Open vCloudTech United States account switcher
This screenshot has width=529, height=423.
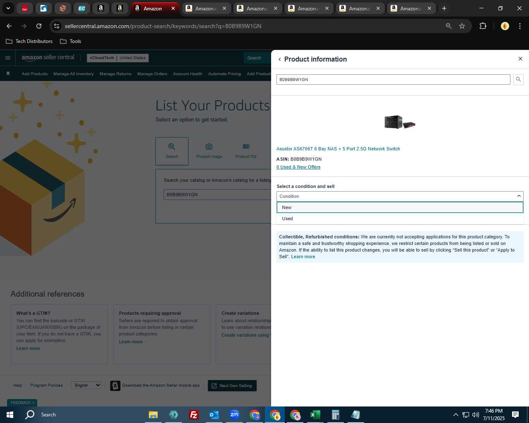(118, 58)
